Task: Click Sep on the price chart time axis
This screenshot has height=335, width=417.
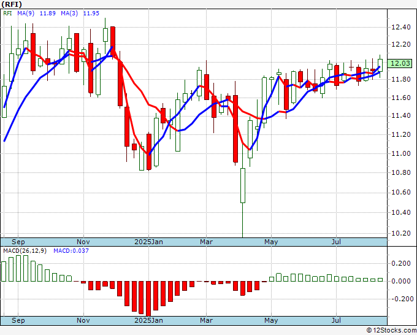Action: [x=18, y=242]
